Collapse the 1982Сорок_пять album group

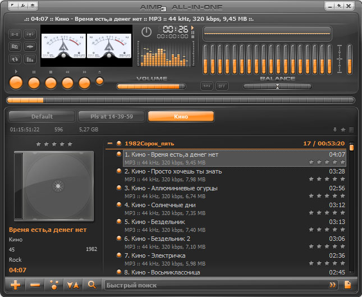point(110,143)
